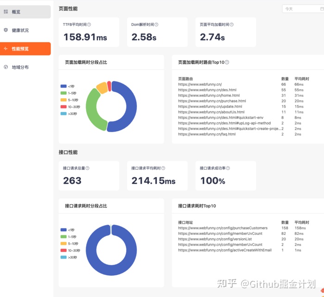This screenshot has width=324, height=297.
Task: Click the 健康状况 shield icon
Action: point(6,30)
